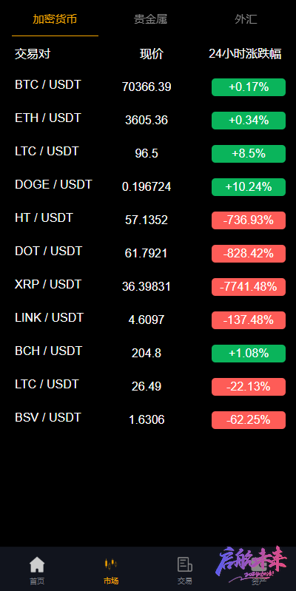This screenshot has height=591, width=296.
Task: Click the 24小时涨跌幅 column header
Action: point(245,54)
